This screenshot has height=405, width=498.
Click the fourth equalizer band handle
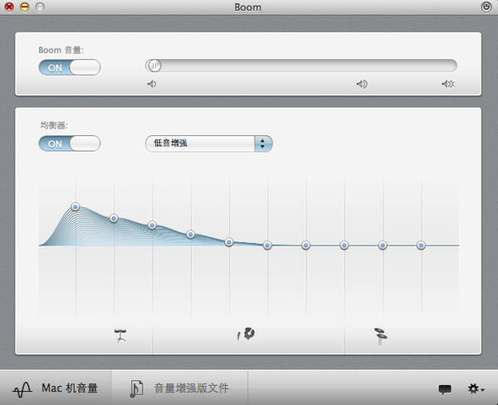191,234
